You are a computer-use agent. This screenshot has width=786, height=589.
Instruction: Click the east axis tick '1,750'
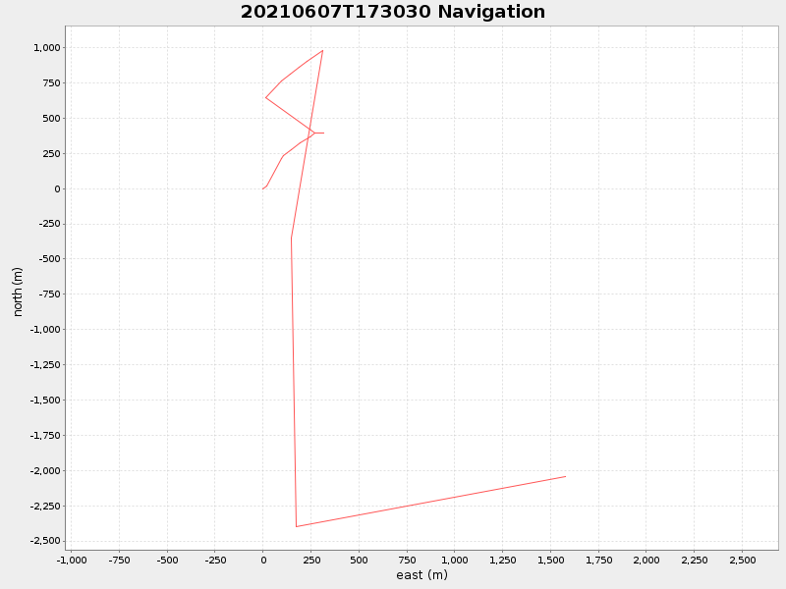pyautogui.click(x=598, y=561)
